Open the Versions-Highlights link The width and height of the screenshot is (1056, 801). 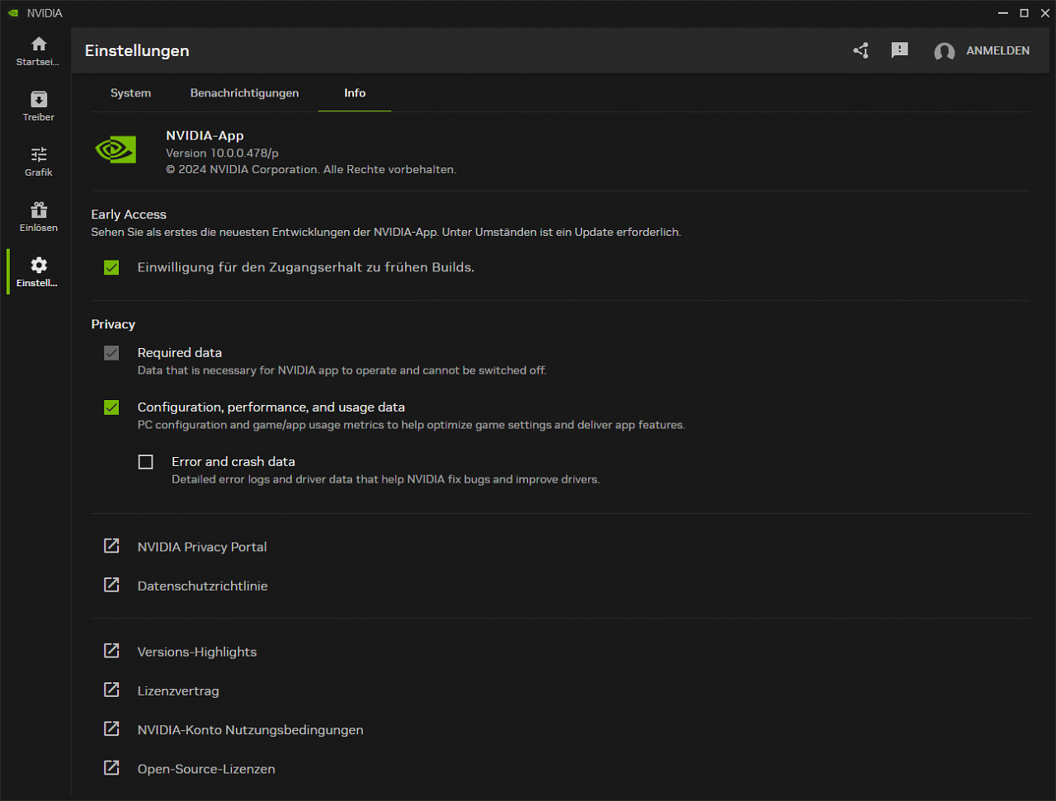click(x=197, y=652)
